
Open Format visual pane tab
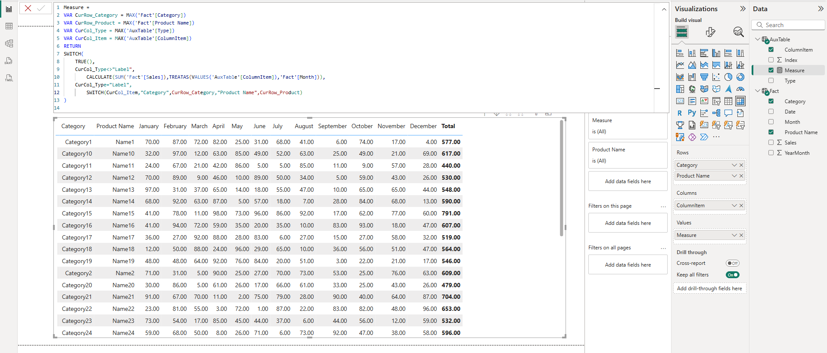click(710, 32)
